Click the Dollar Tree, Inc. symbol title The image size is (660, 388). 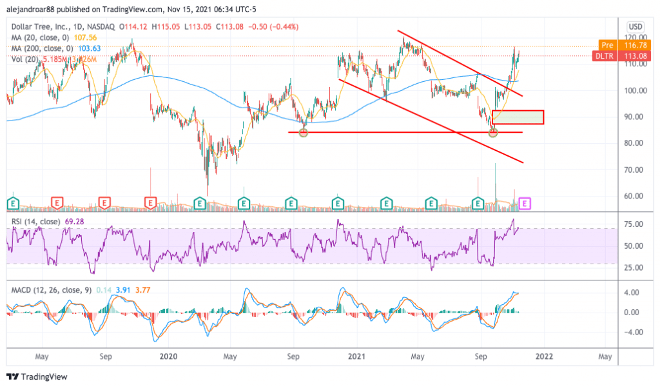(41, 26)
